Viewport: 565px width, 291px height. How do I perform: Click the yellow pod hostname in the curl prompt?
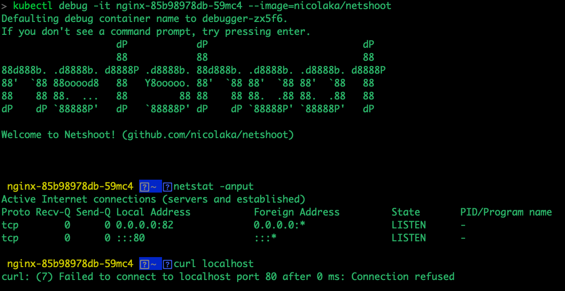70,264
